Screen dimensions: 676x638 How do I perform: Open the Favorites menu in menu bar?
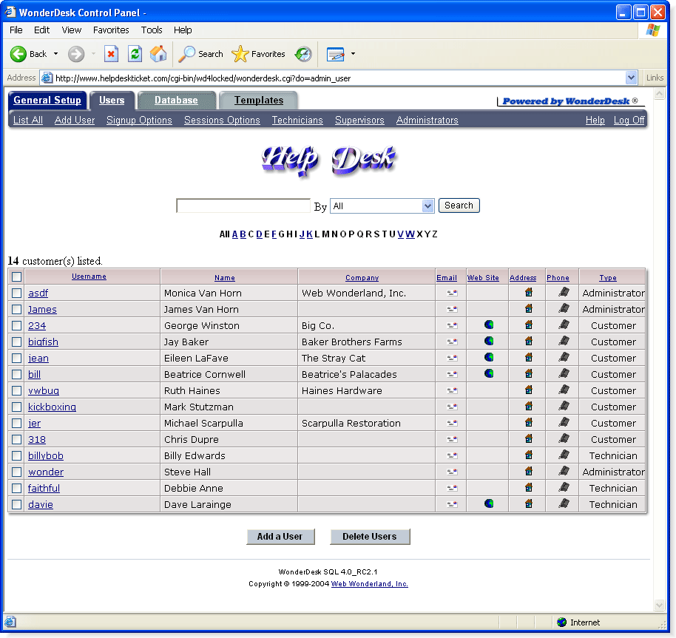(111, 30)
